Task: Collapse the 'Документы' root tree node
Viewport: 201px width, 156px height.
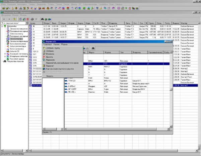Action: (2, 27)
